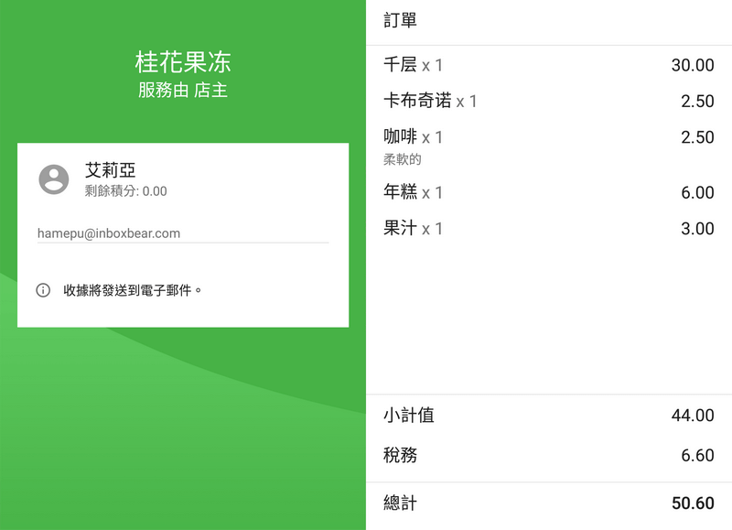
Task: Click the subtotal 小計值 row
Action: coord(549,415)
